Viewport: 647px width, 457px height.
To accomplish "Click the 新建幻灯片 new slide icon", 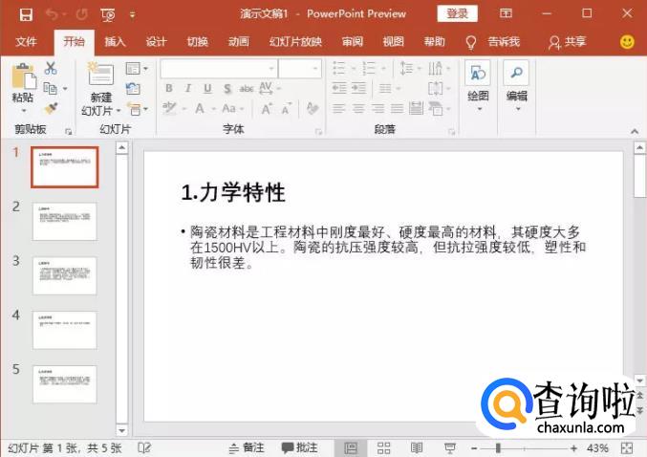I will pos(100,75).
